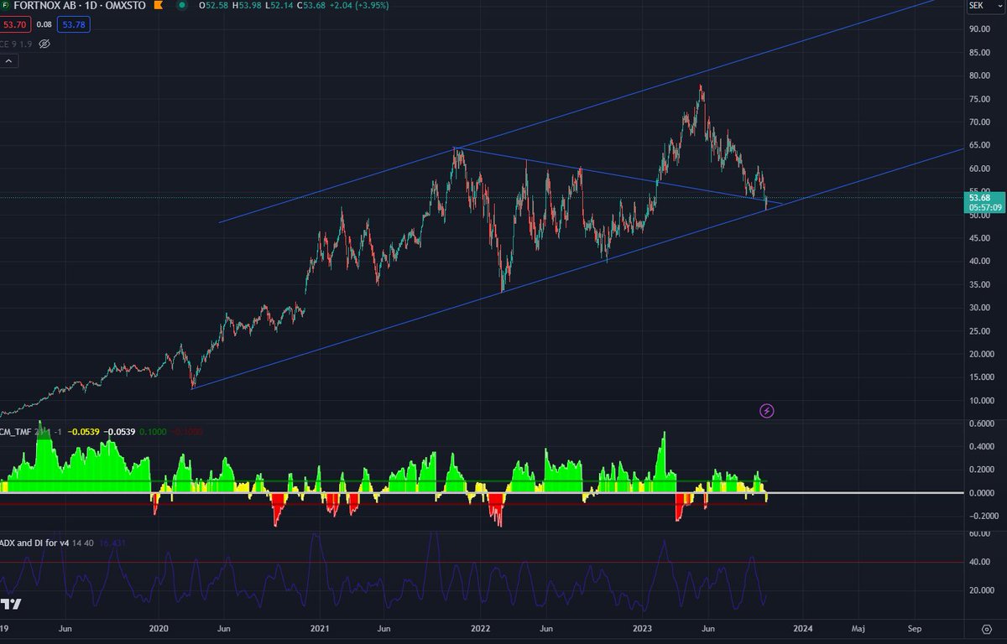Click the 0.6000 CM_TMF scale label

pyautogui.click(x=984, y=423)
